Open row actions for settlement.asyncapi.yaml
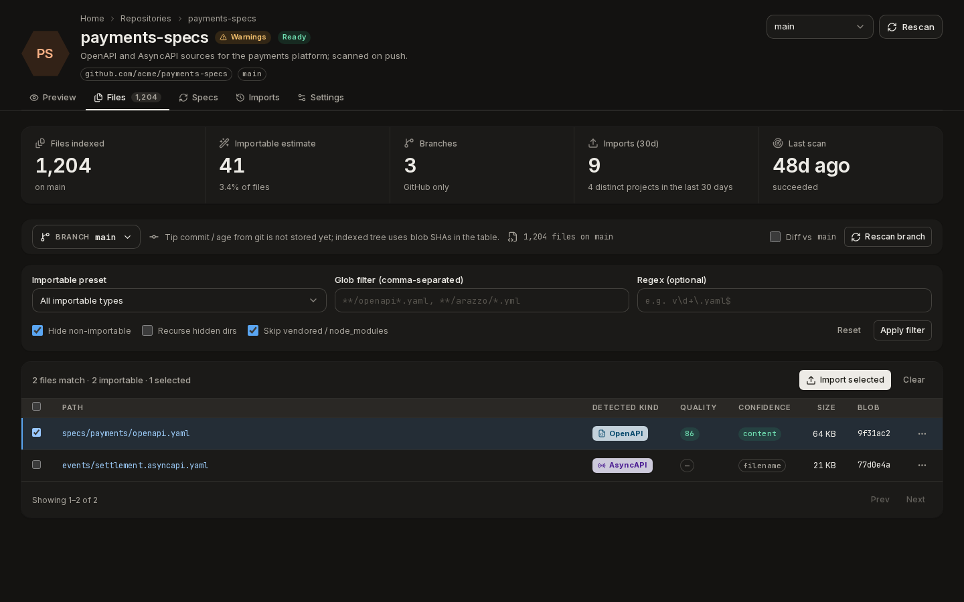 click(922, 465)
